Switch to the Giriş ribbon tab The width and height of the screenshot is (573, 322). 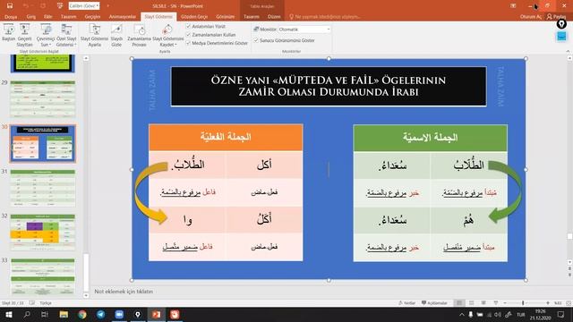(31, 17)
